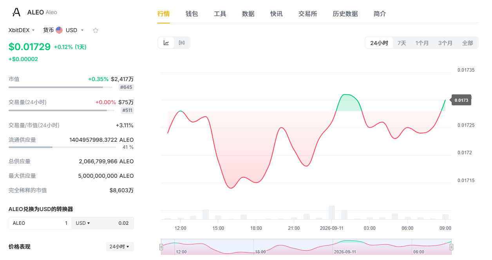Select the 3个月 time range

coord(445,43)
